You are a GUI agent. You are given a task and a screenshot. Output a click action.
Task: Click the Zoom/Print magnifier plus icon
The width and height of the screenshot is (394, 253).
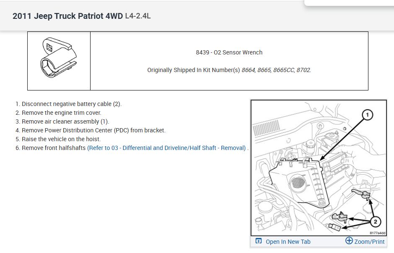coord(349,241)
